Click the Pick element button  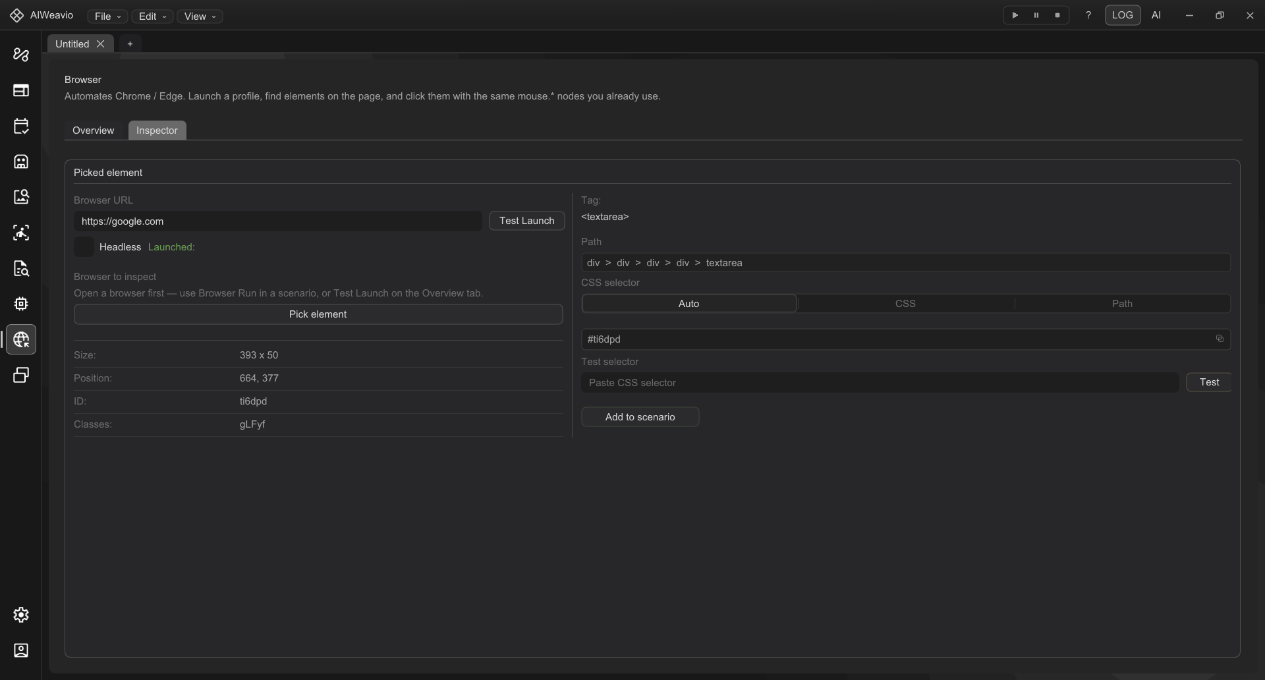318,314
